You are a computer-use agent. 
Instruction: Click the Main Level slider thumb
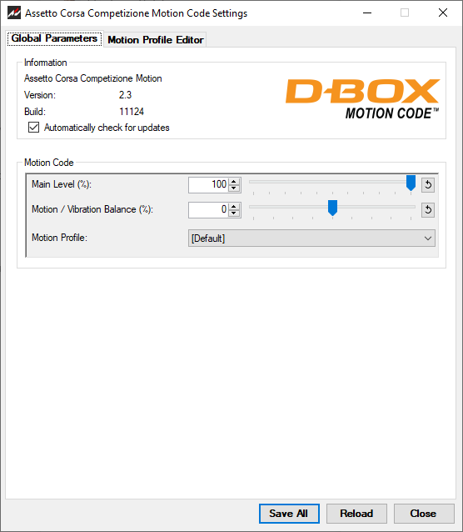click(411, 183)
